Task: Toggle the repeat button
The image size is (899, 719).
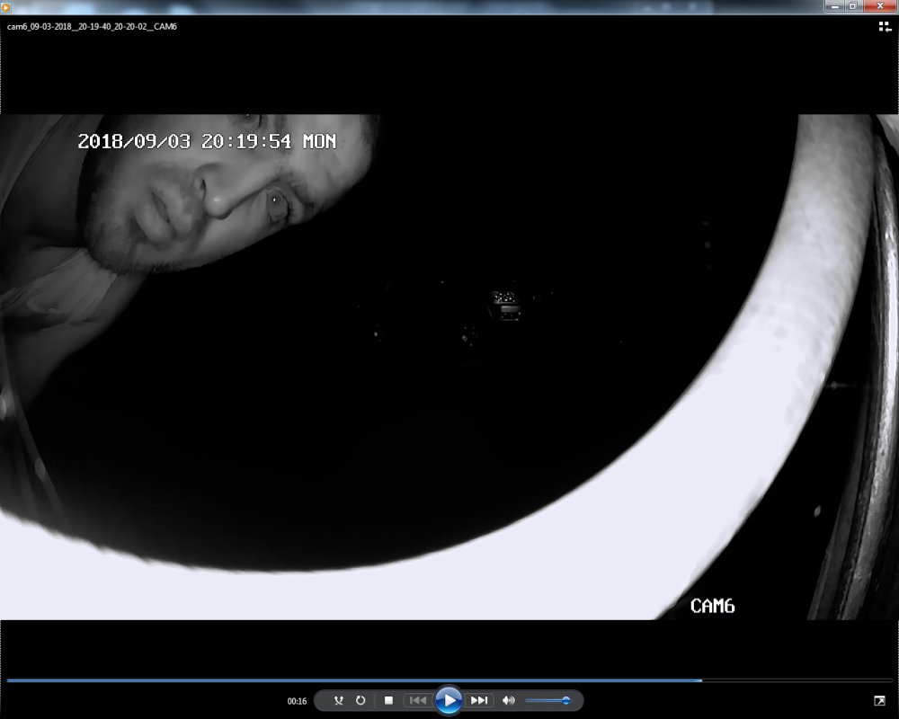Action: coord(360,700)
